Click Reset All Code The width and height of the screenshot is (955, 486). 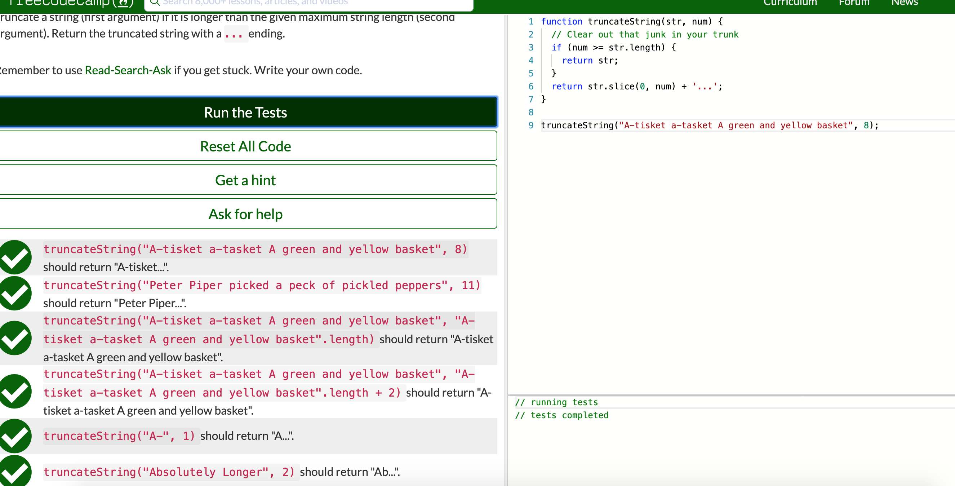(245, 146)
